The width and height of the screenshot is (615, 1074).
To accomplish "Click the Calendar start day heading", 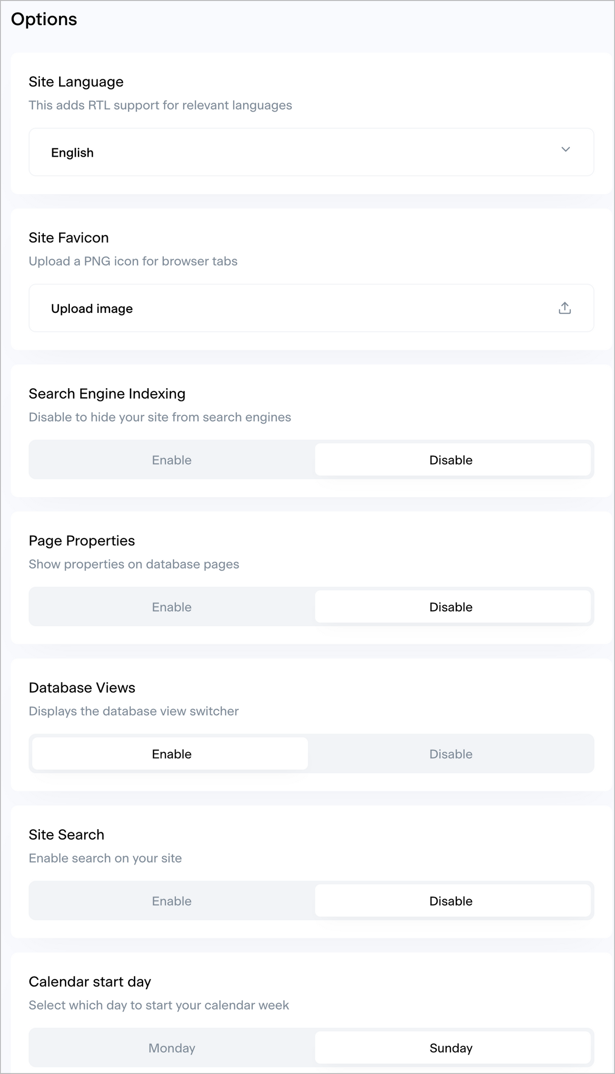I will click(x=90, y=981).
